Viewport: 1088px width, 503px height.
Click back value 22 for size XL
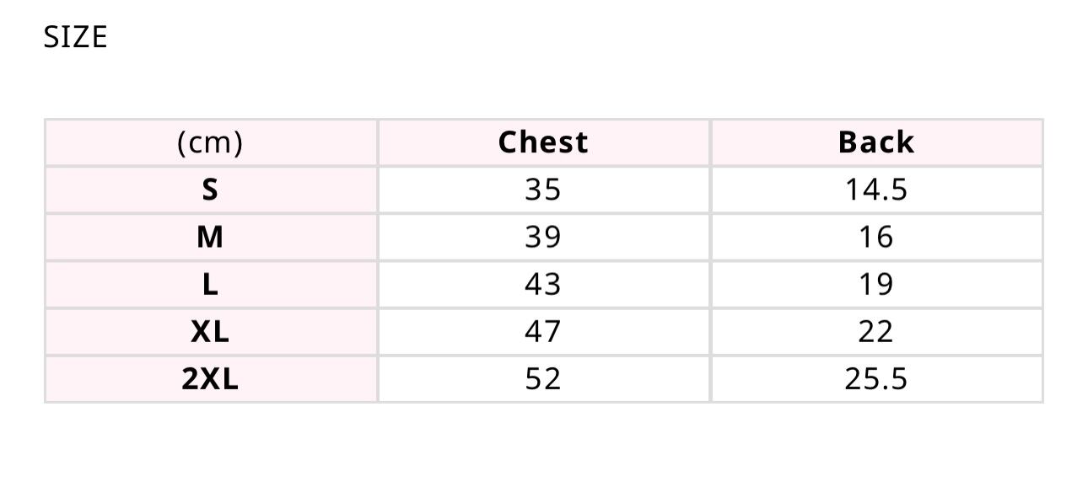point(875,331)
